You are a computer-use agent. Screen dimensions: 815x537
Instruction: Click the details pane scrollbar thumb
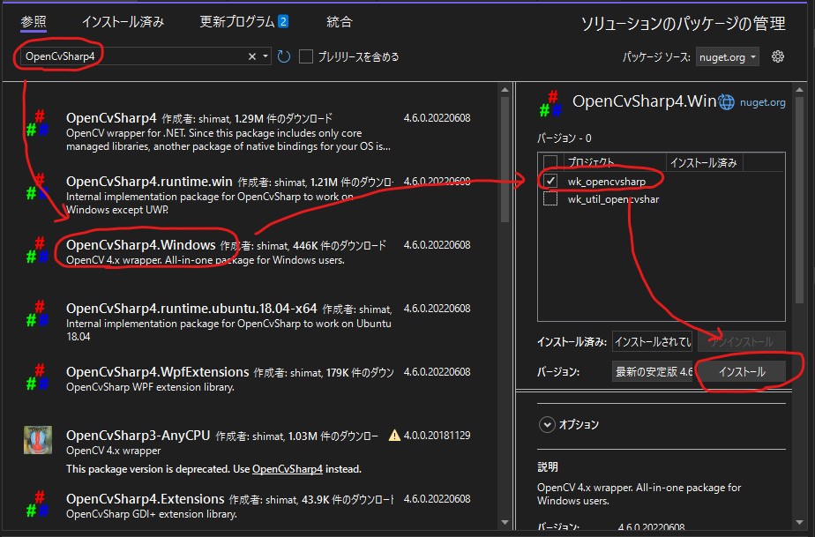point(800,199)
